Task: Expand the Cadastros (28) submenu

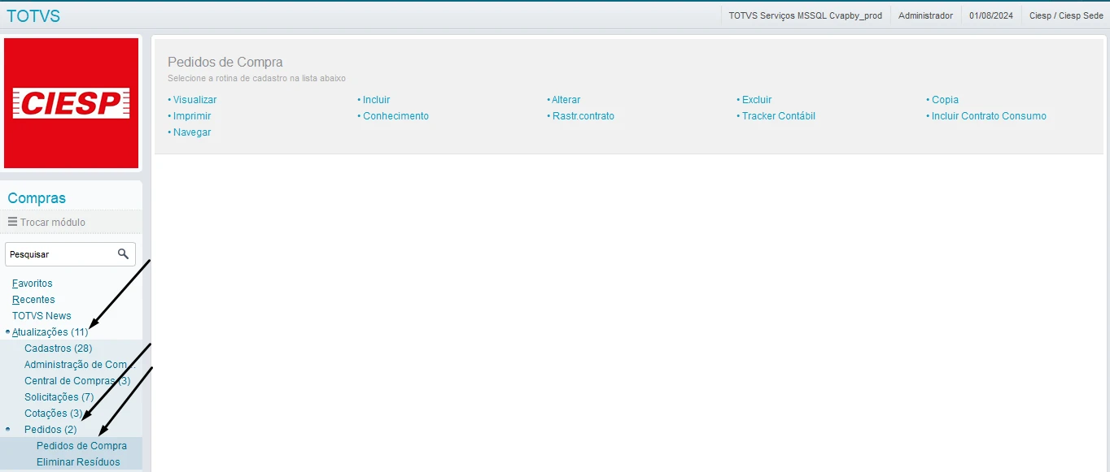Action: [58, 349]
